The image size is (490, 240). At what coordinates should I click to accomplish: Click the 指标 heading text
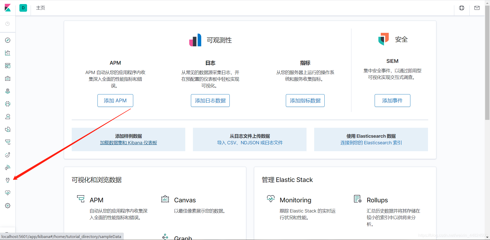(x=305, y=63)
